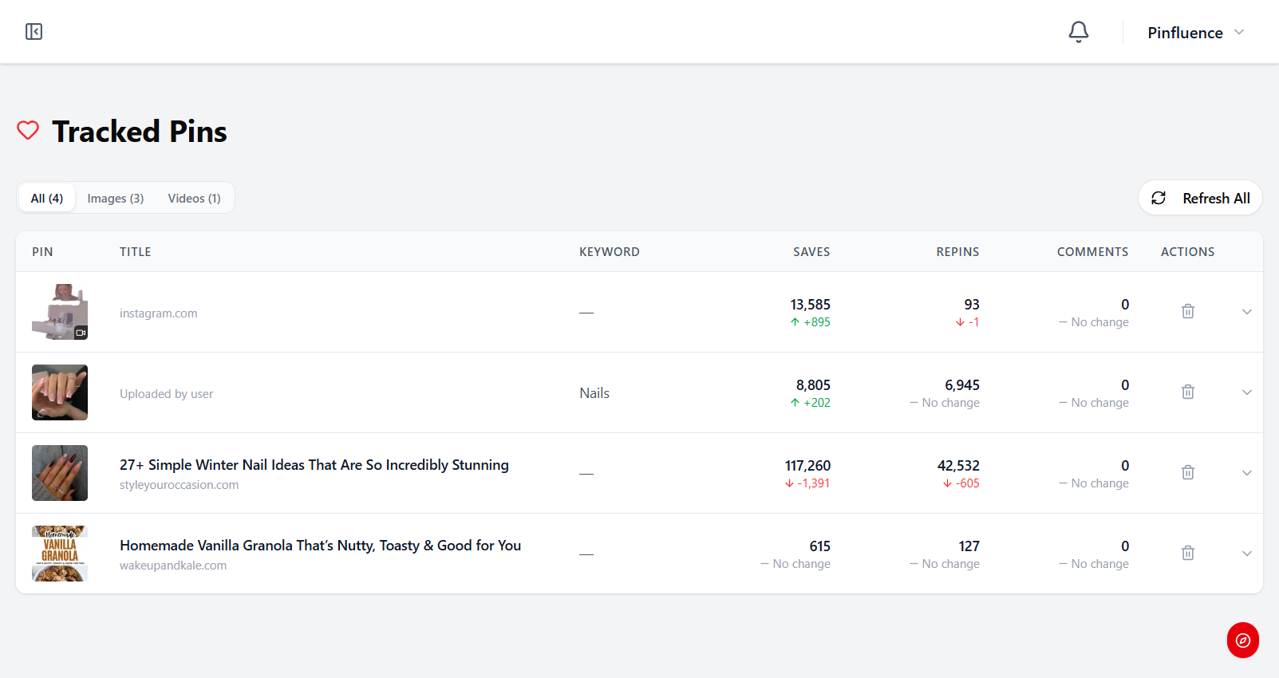Open the Pinfluence account dropdown
Screen dimensions: 1279x678
(1195, 33)
